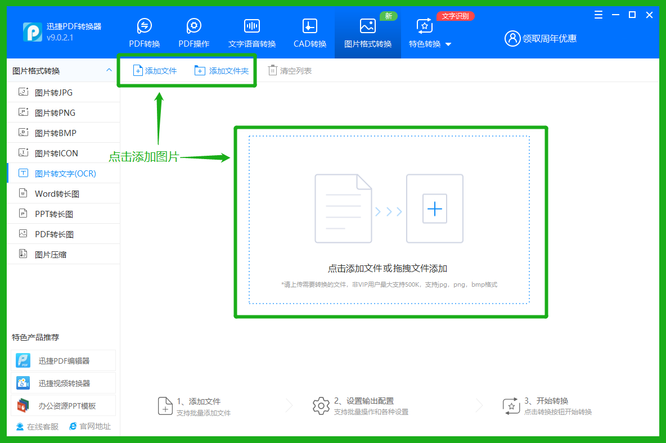Open 迅捷视频转换器 product icon

[x=23, y=383]
